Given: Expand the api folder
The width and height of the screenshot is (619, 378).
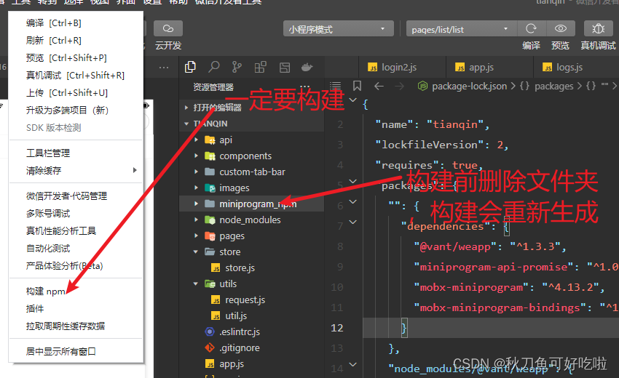Looking at the screenshot, I should (x=196, y=140).
